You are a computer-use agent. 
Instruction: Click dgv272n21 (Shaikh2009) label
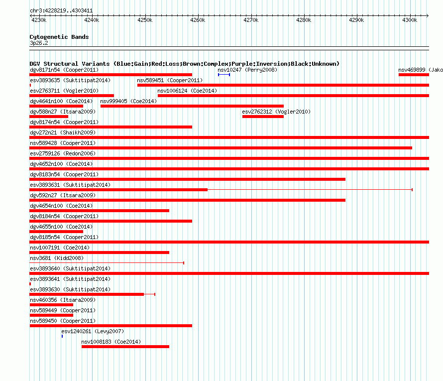(63, 132)
